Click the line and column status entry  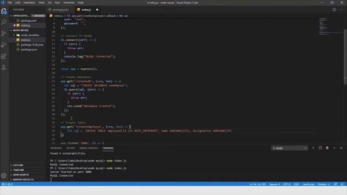click(258, 184)
